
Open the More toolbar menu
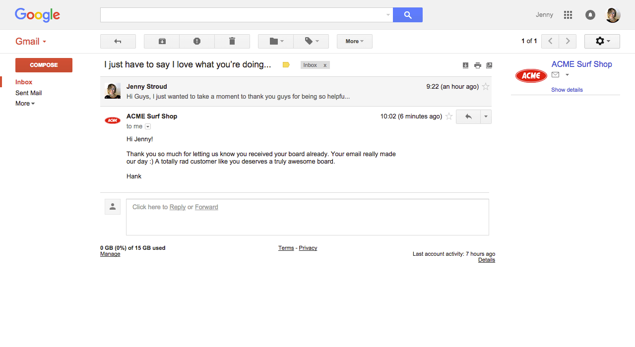355,41
